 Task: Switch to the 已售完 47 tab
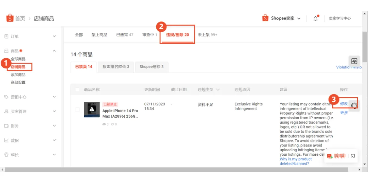[125, 35]
